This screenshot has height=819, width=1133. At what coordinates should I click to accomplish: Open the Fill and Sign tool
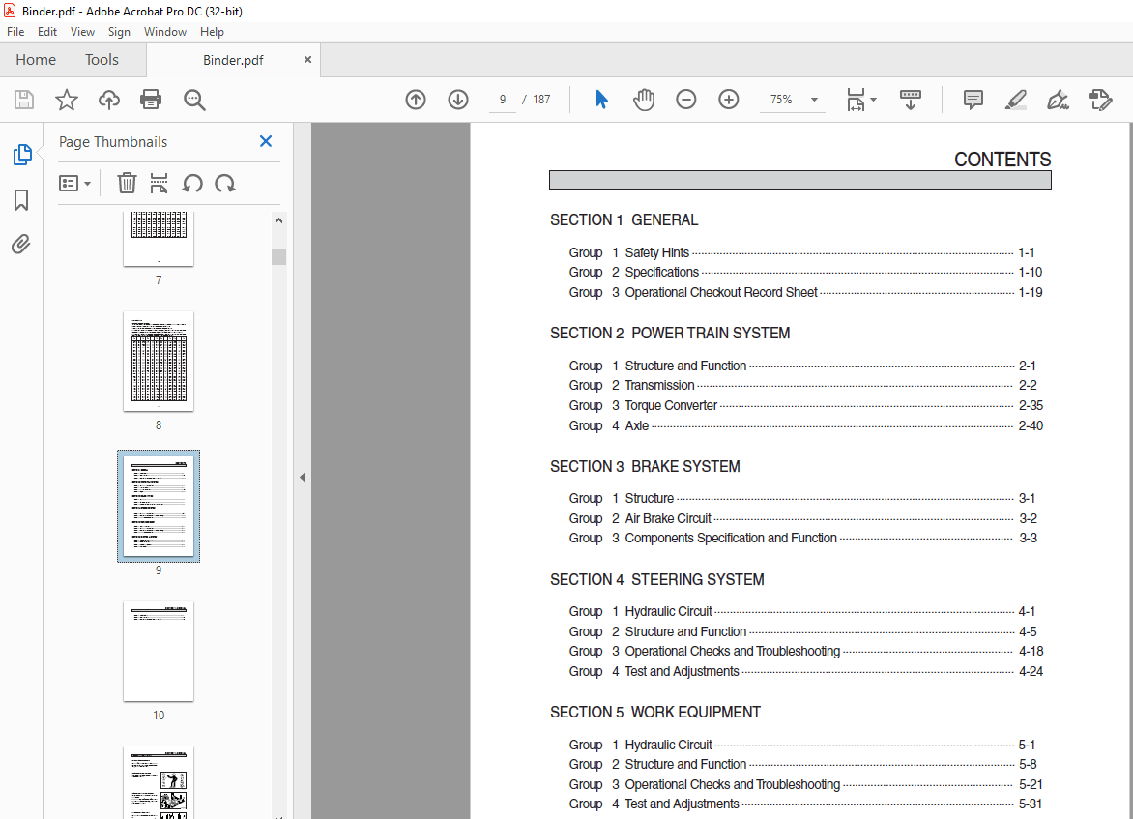[x=1058, y=100]
